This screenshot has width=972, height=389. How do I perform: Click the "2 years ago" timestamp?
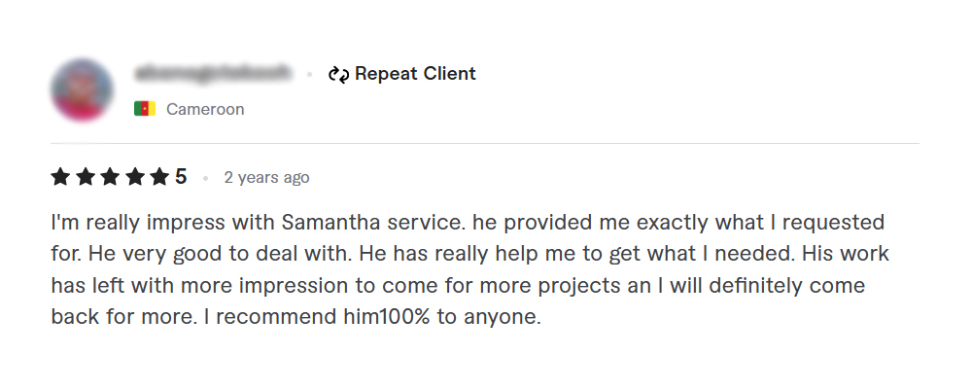(266, 178)
